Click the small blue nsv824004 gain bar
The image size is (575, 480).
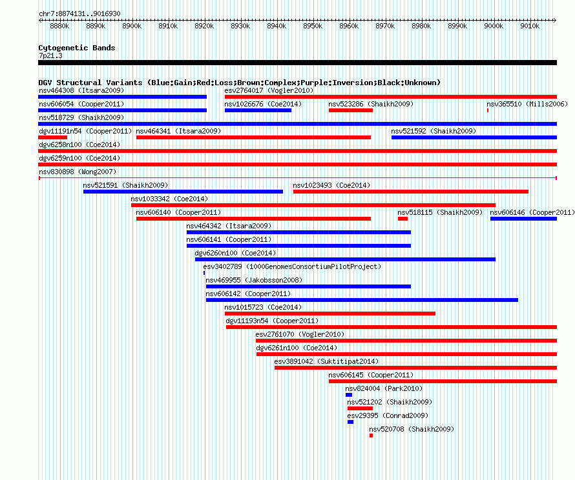click(349, 395)
